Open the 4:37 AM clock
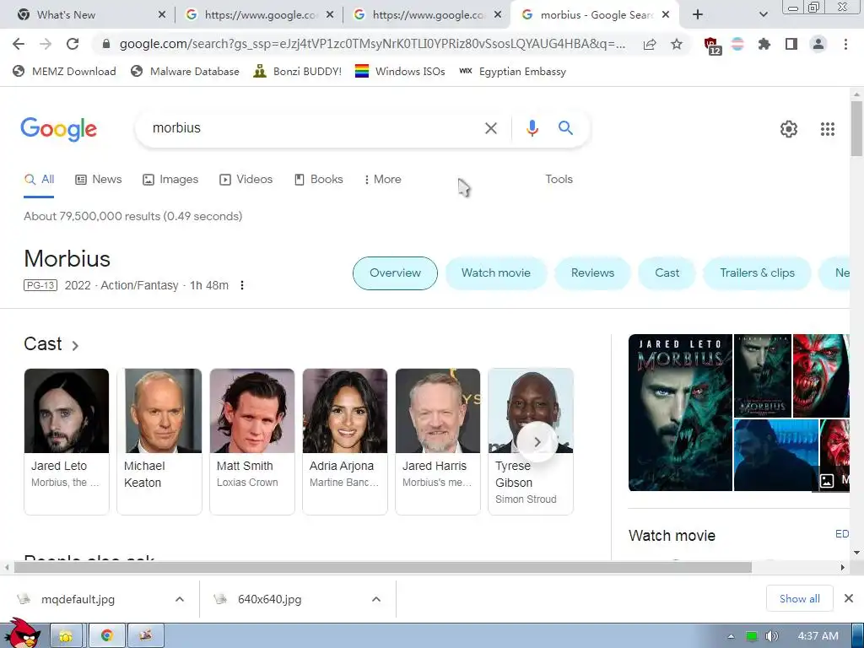This screenshot has width=864, height=648. click(818, 636)
